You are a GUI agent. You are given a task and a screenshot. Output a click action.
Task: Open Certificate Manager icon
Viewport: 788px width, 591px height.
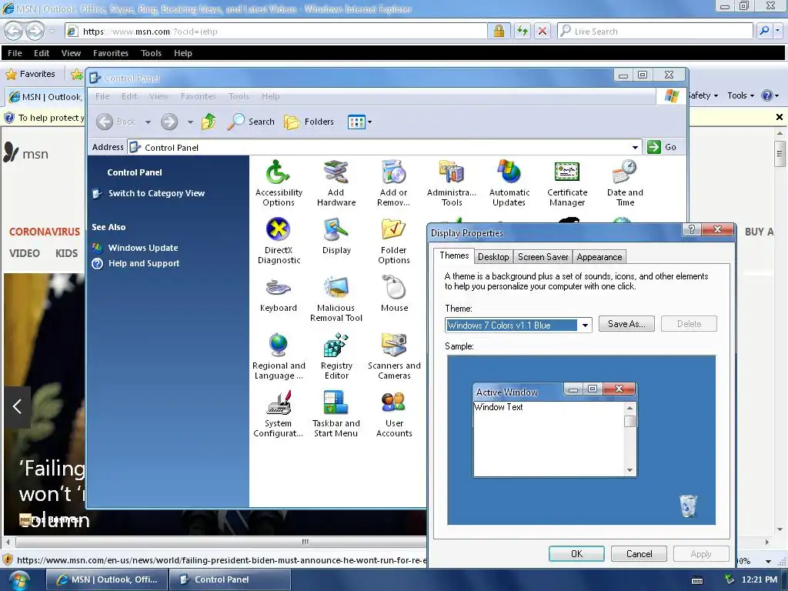[567, 183]
